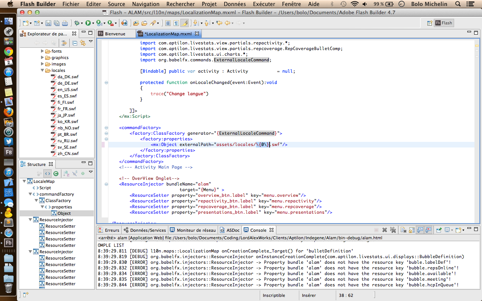This screenshot has width=482, height=301.
Task: Open Chrome from the Dock
Action: pyautogui.click(x=8, y=52)
